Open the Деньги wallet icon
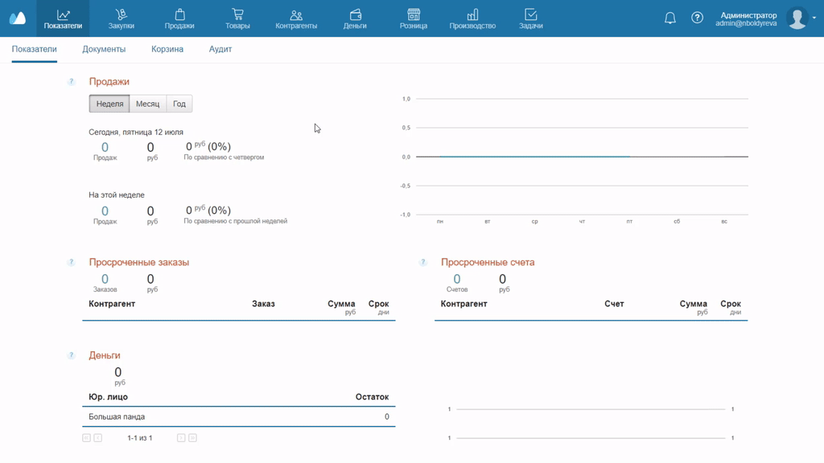Viewport: 824px width, 463px height. click(355, 14)
